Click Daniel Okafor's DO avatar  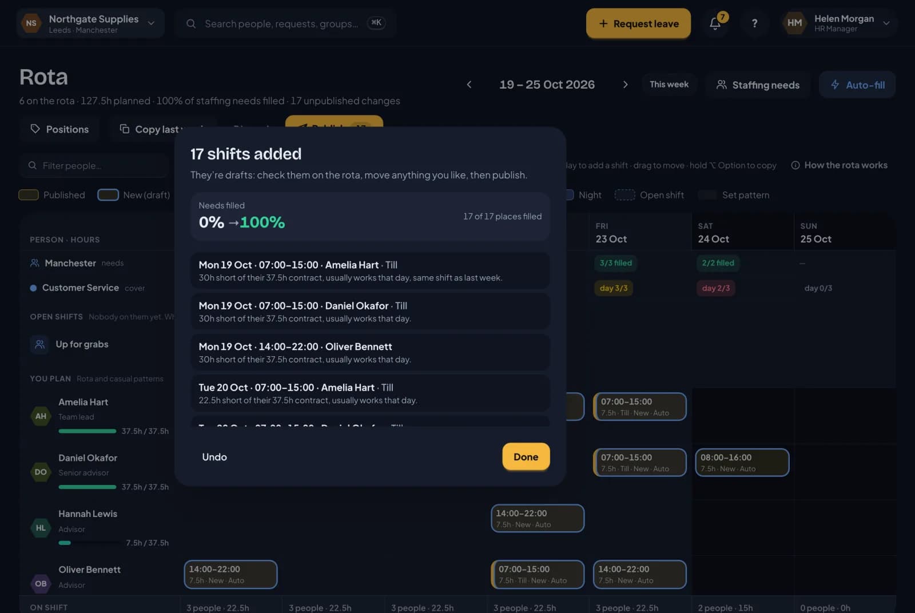click(x=41, y=472)
